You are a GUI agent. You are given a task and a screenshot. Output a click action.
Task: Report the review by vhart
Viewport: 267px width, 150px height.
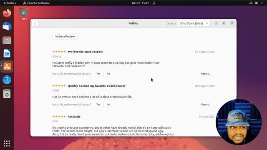pos(206,105)
